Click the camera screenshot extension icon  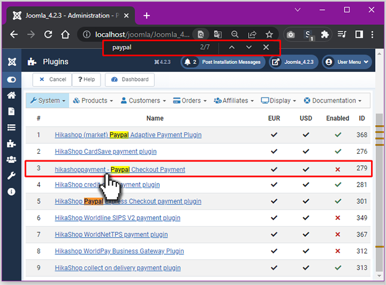(291, 35)
